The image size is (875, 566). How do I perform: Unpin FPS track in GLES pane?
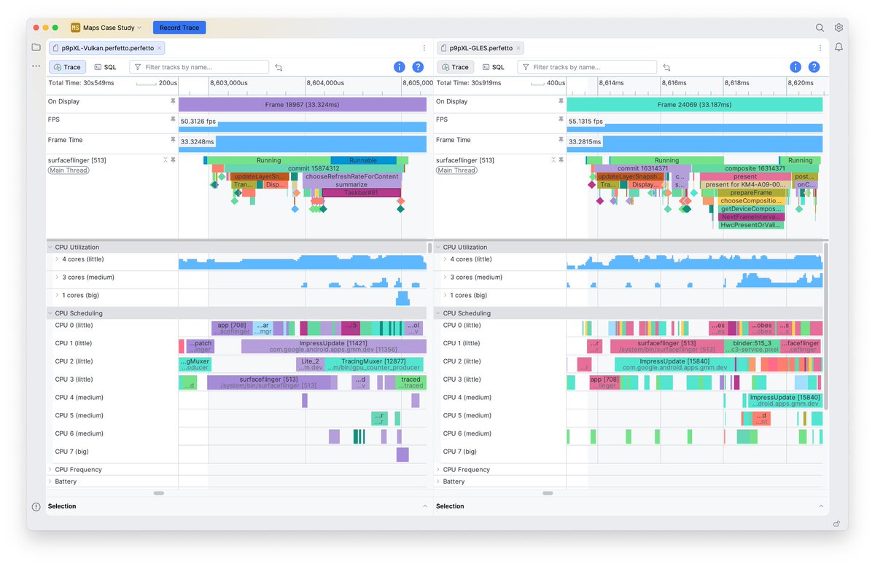click(x=561, y=119)
